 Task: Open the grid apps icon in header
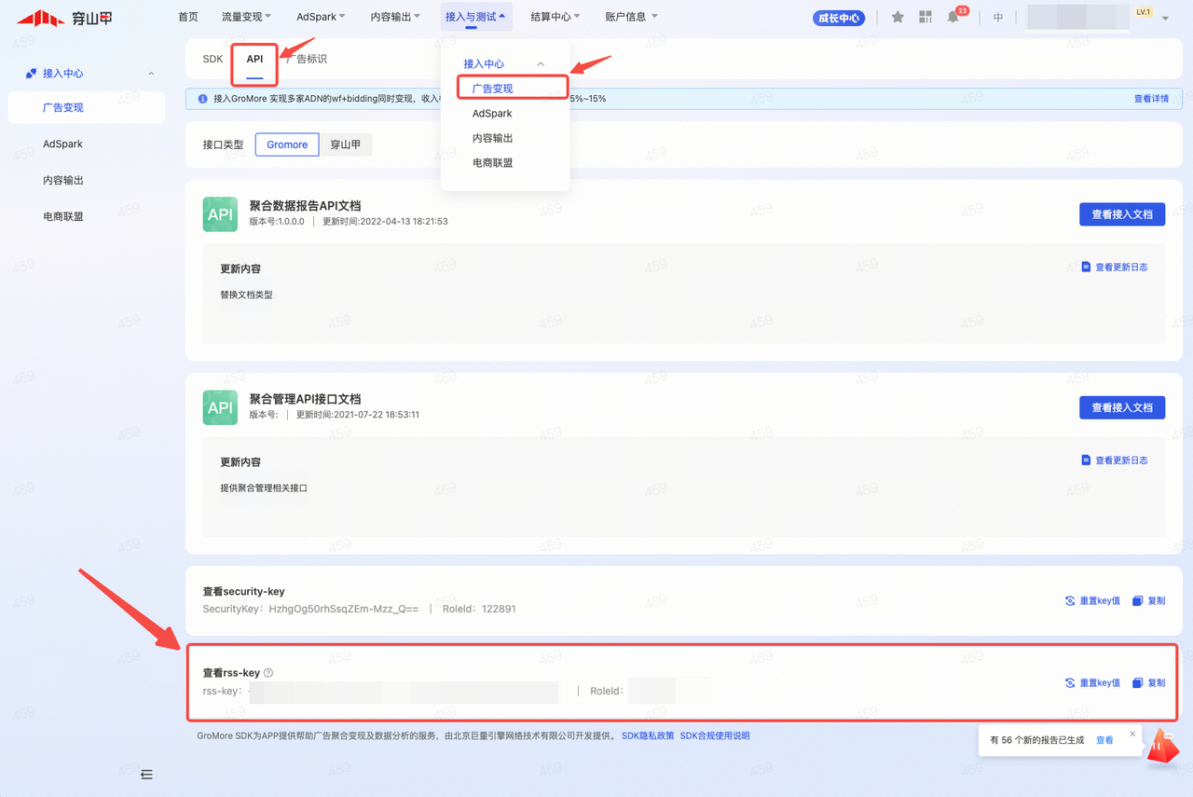point(926,17)
